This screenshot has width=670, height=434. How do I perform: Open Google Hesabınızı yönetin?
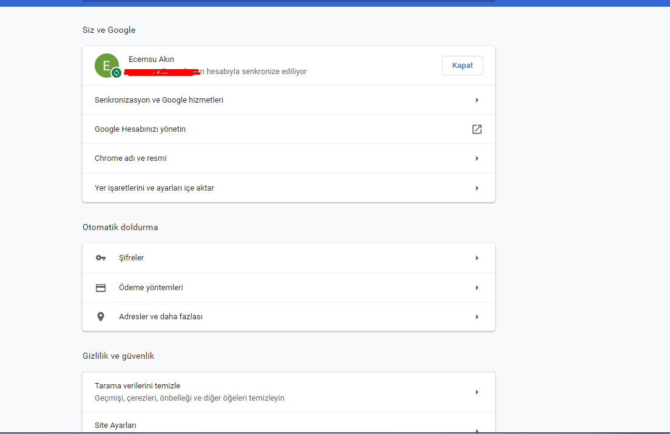coord(289,129)
